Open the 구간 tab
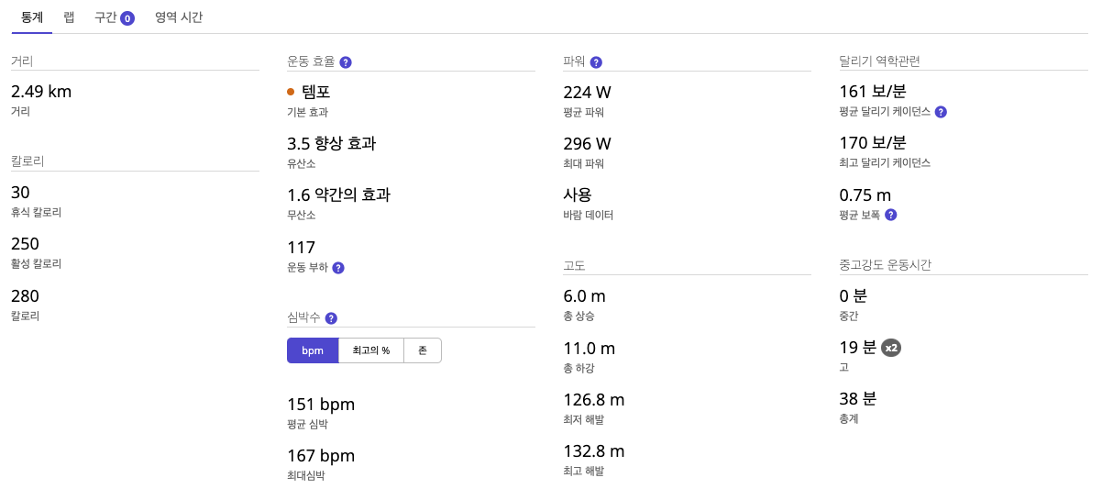Image resolution: width=1113 pixels, height=500 pixels. pyautogui.click(x=105, y=17)
